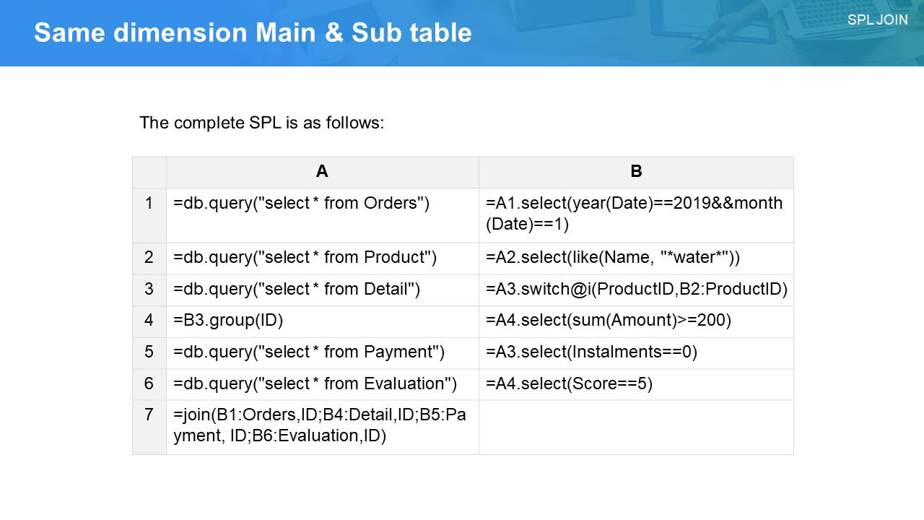The height and width of the screenshot is (520, 924).
Task: Select column header A in the table
Action: (x=322, y=172)
